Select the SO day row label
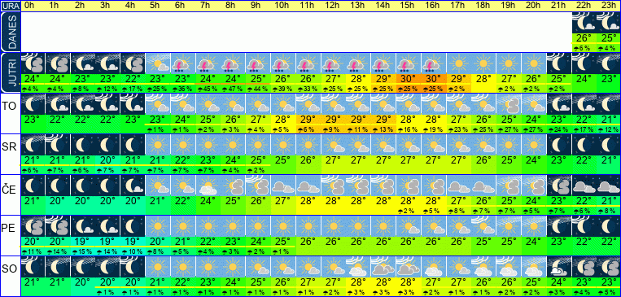The height and width of the screenshot is (297, 621). [9, 269]
